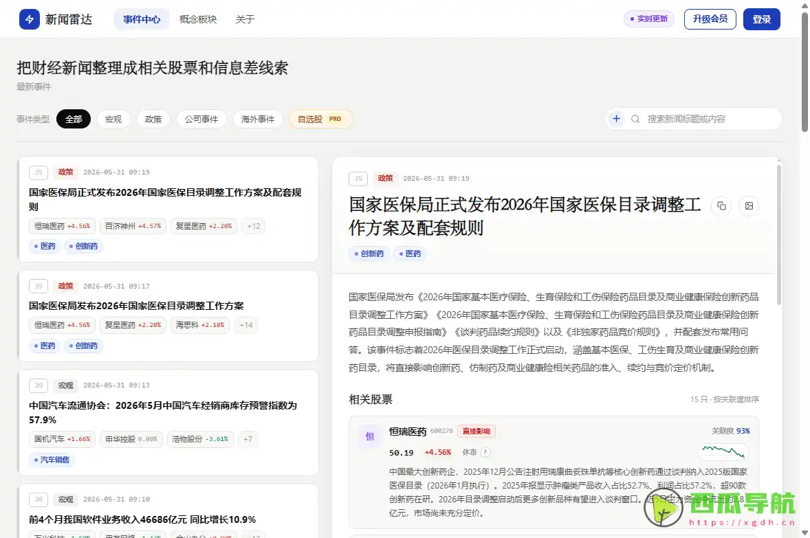Filter events by 宏观

point(113,119)
